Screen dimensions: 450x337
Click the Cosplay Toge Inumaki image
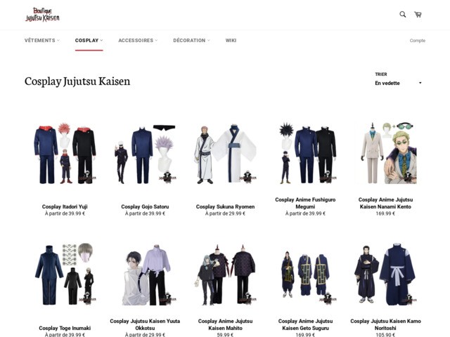pos(65,275)
